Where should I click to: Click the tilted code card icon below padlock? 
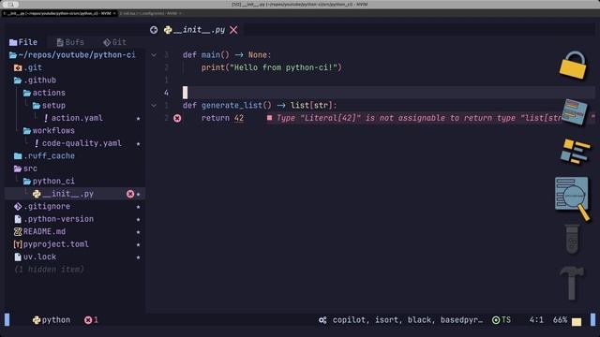575,111
